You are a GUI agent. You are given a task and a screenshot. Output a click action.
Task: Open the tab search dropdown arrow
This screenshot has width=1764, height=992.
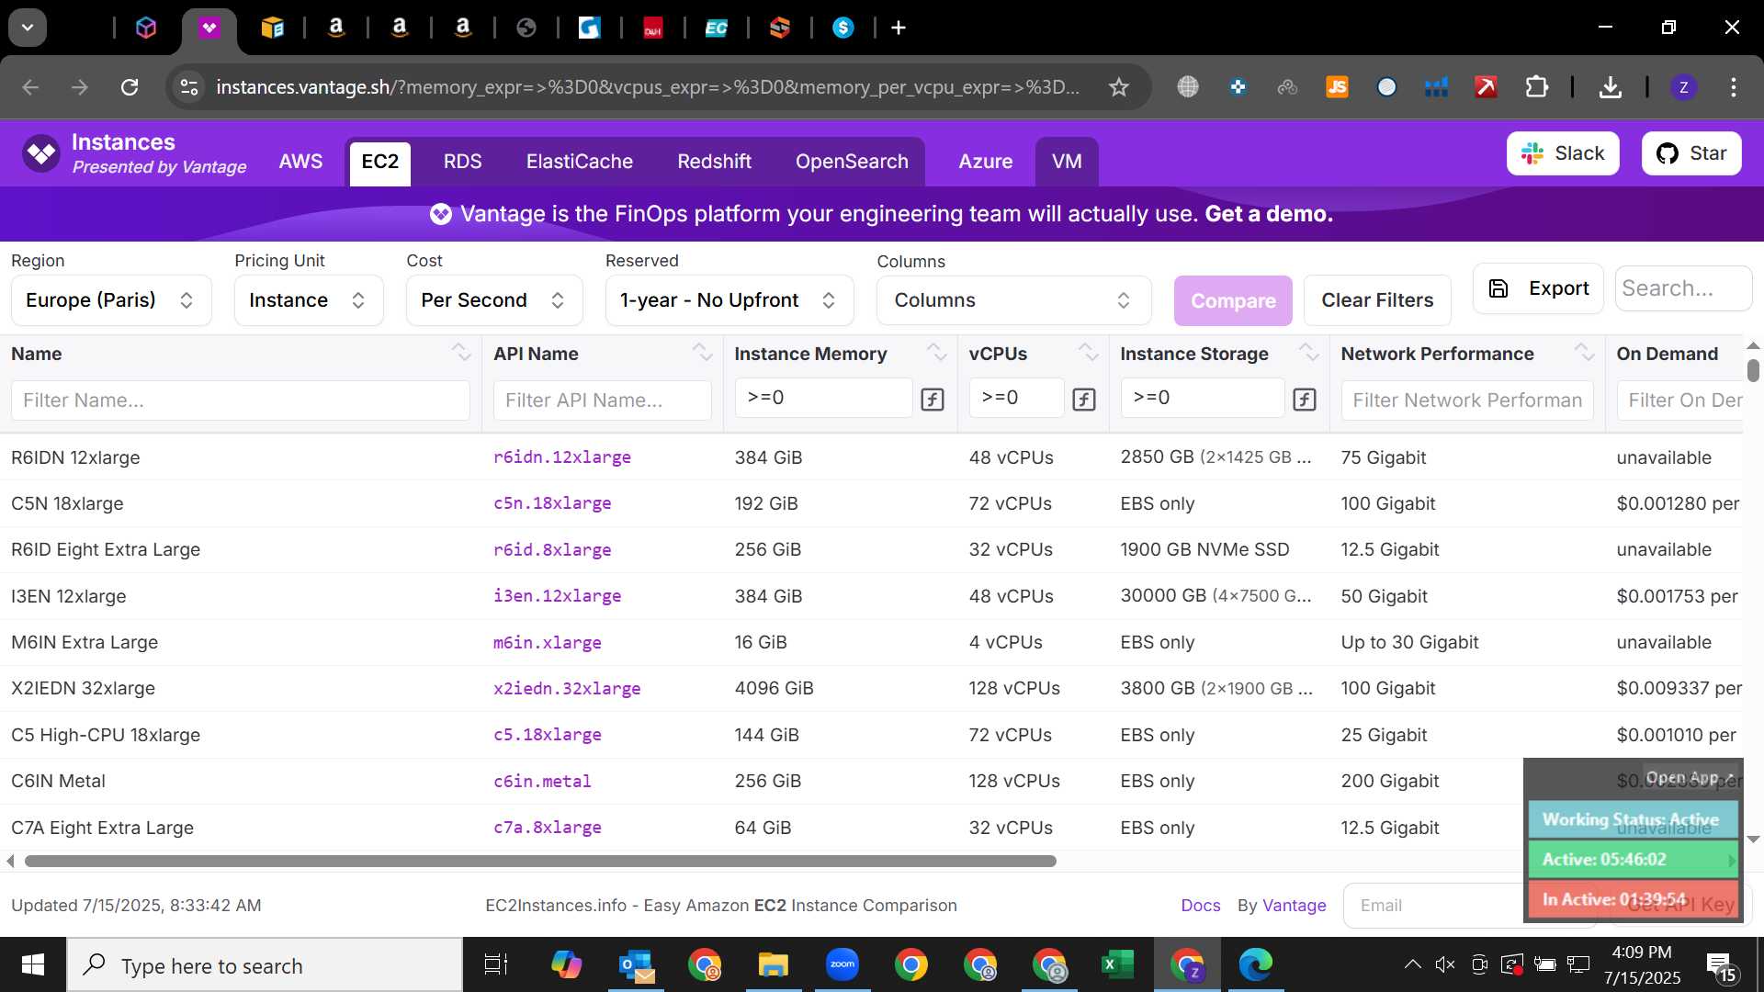(28, 28)
